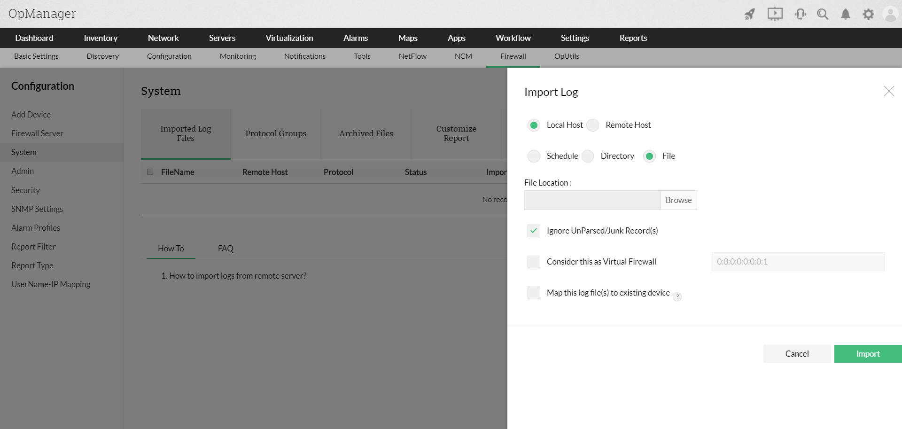Open search with the magnifier icon

(x=823, y=14)
